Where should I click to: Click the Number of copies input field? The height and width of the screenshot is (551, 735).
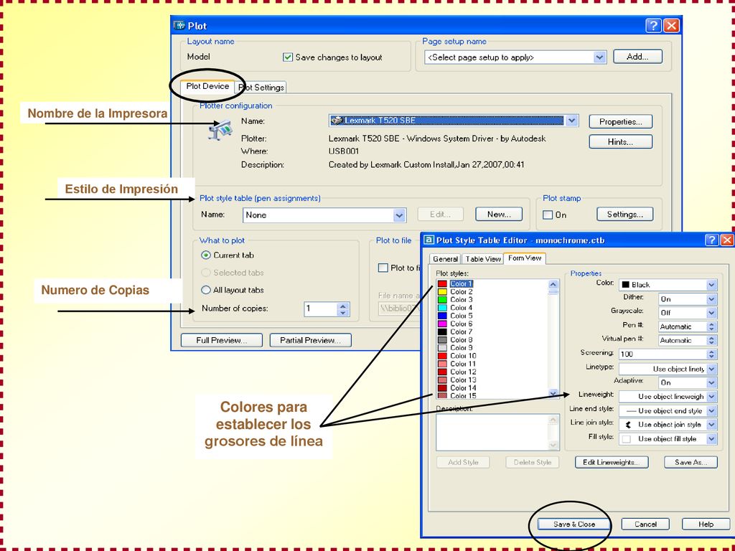[320, 309]
